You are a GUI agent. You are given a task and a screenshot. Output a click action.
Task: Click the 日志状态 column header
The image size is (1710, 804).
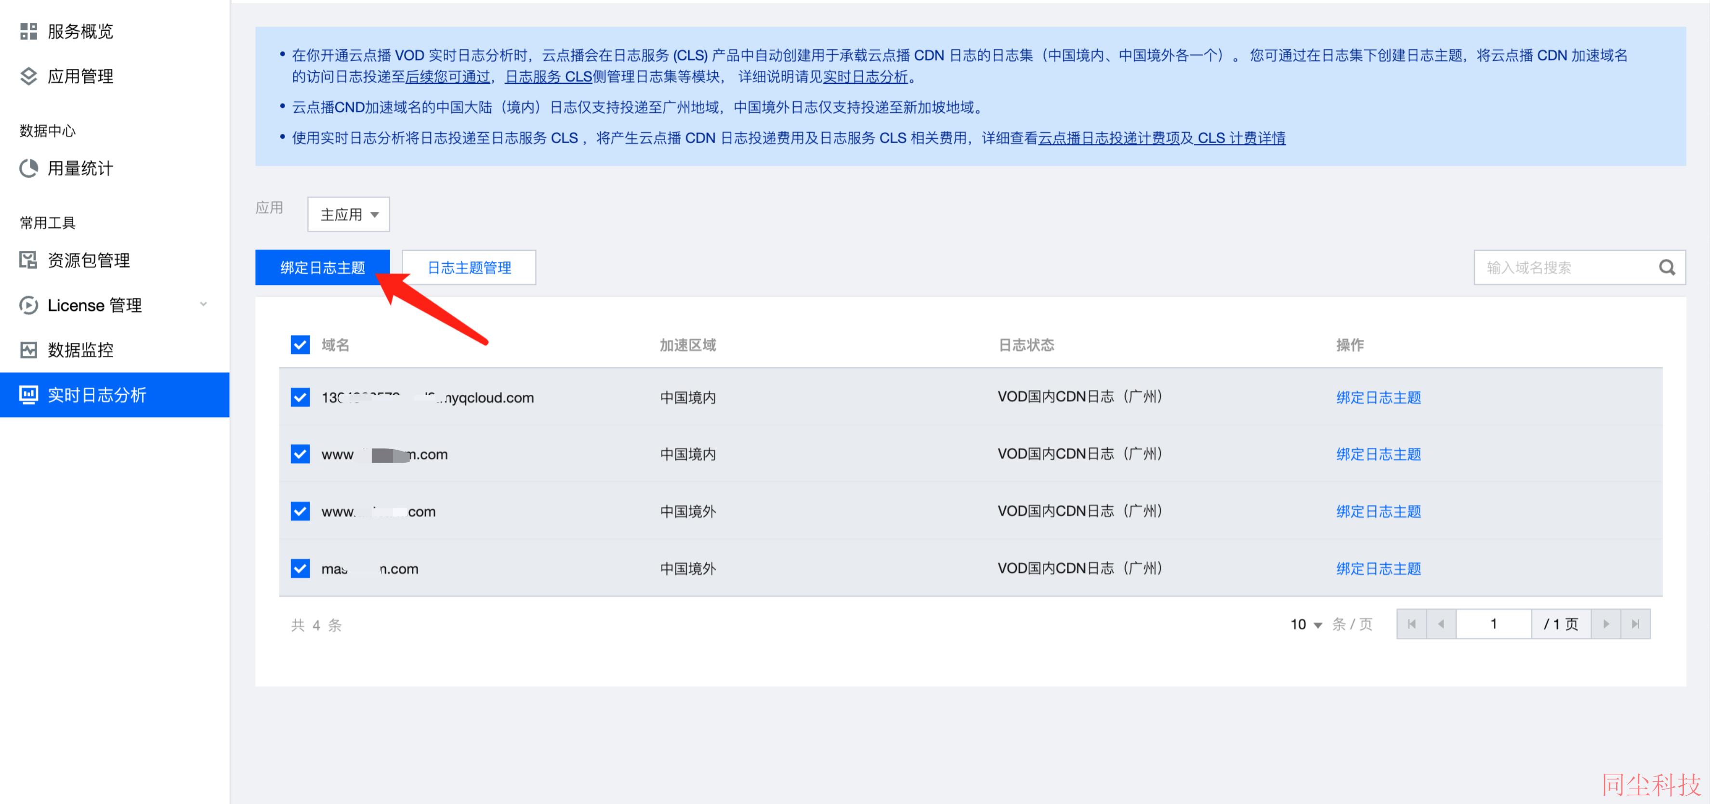coord(1026,345)
